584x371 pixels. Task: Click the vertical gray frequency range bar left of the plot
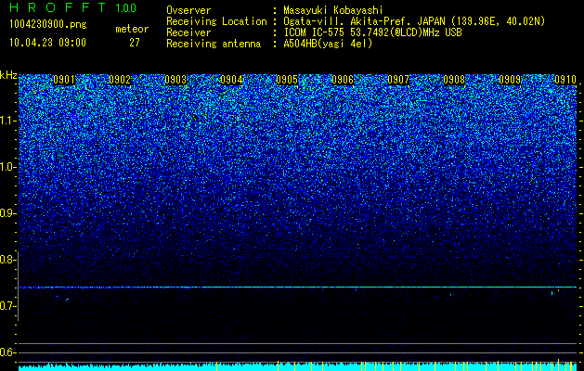[18, 286]
